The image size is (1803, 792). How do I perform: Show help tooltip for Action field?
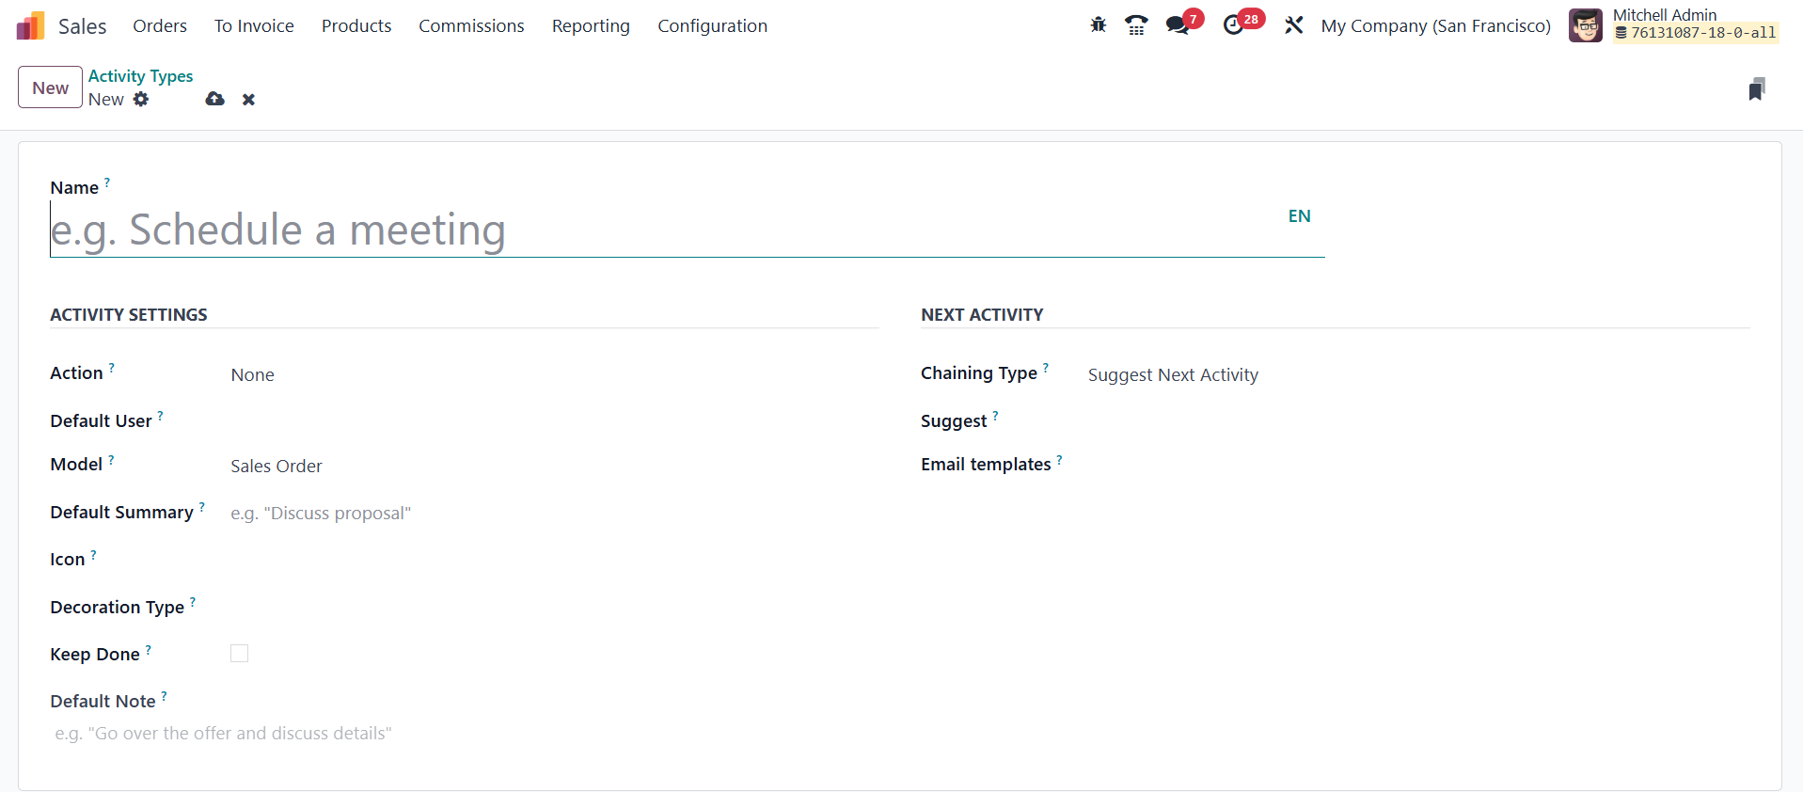point(112,368)
